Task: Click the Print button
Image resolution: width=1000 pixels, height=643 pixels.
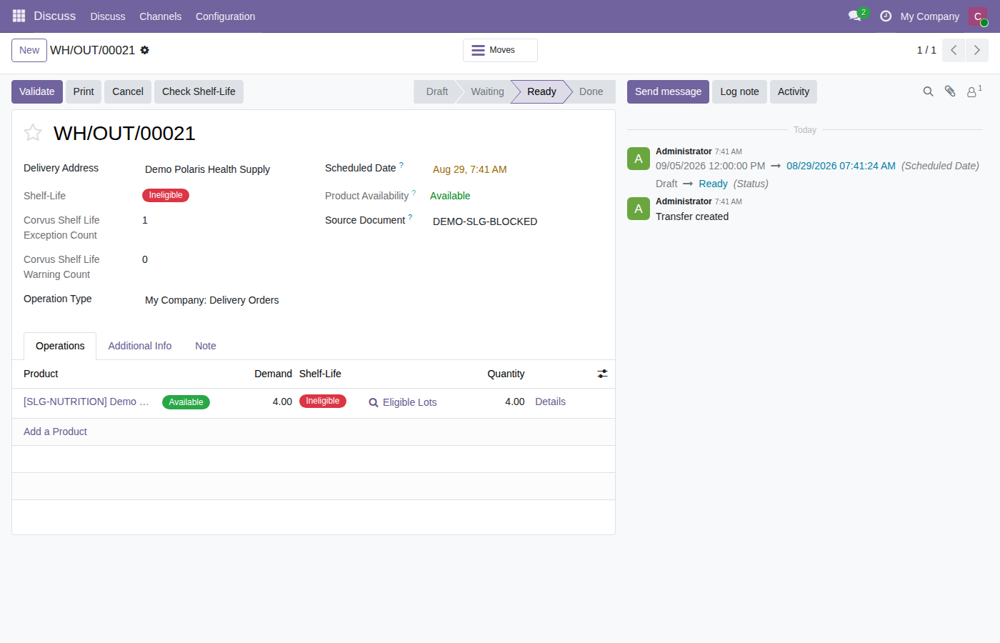Action: (x=84, y=91)
